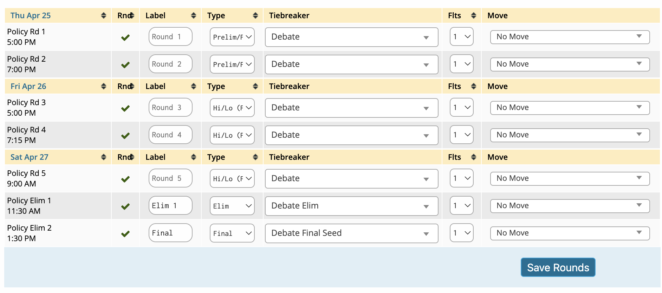Image resolution: width=662 pixels, height=293 pixels.
Task: Sort by the Thu Apr 25 column arrows
Action: (103, 15)
